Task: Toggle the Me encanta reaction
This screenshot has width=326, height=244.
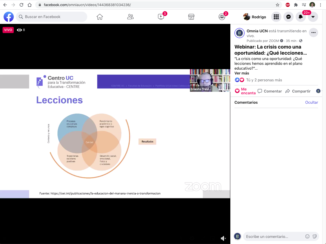Action: [245, 91]
